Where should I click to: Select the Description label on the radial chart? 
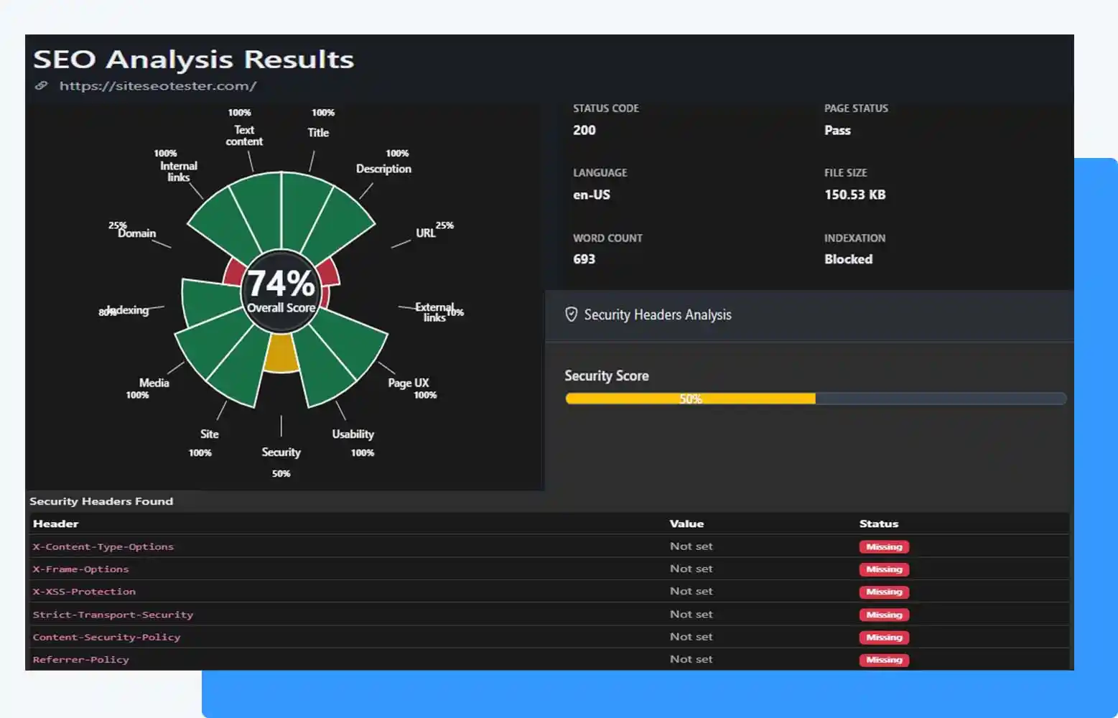pos(383,169)
